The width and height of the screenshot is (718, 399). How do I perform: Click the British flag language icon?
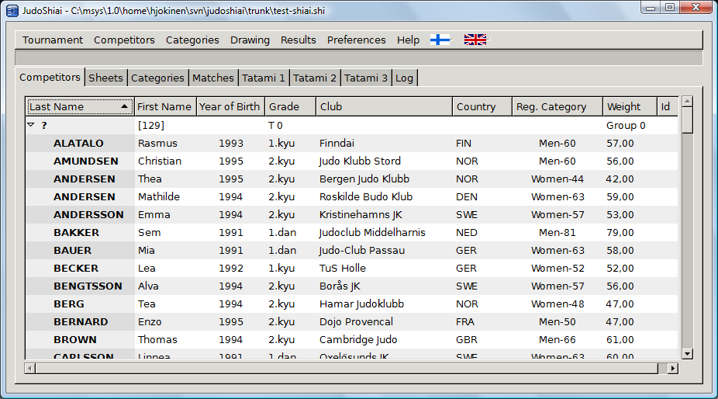tap(475, 40)
